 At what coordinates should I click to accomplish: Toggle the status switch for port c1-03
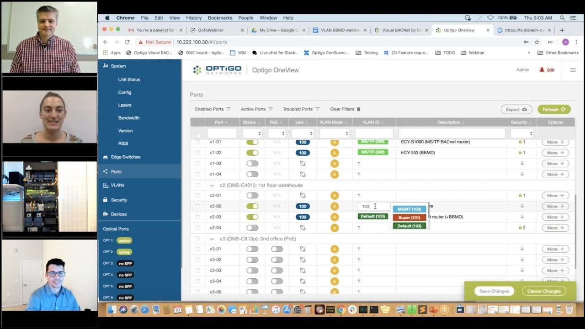tap(252, 164)
